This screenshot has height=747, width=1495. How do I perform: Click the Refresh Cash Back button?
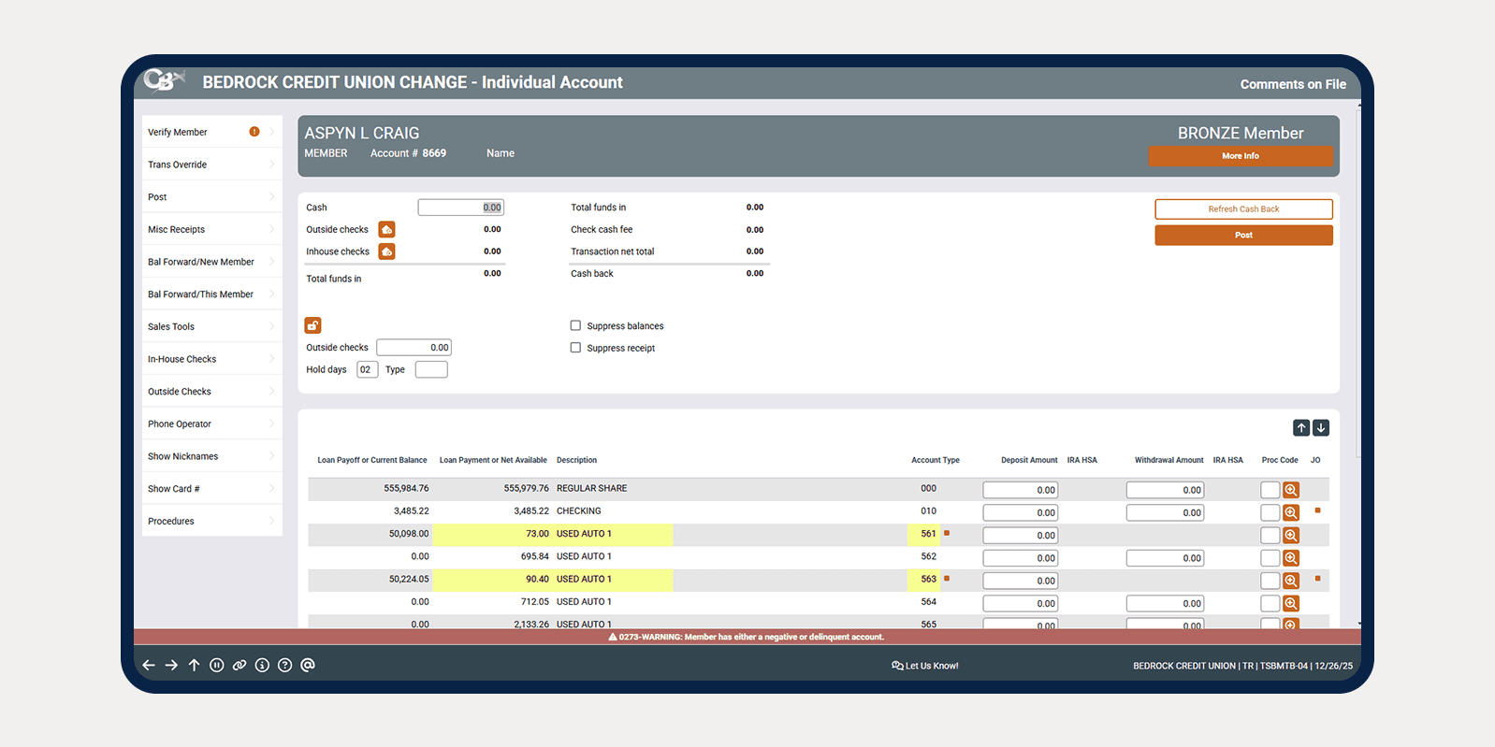tap(1243, 208)
